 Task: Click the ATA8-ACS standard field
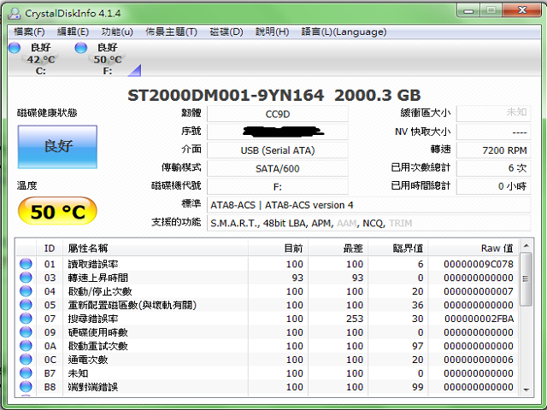pyautogui.click(x=369, y=205)
